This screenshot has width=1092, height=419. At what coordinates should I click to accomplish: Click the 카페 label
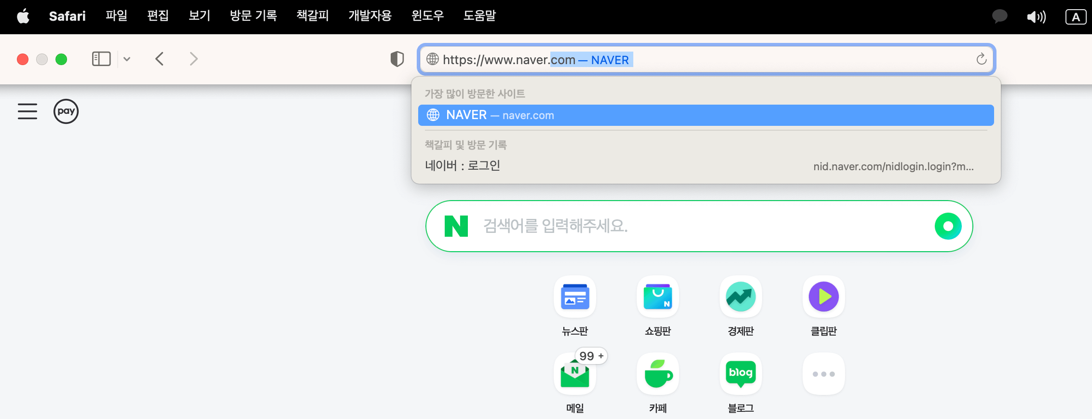[x=658, y=408]
